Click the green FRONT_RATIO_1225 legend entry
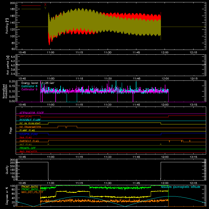The width and height of the screenshot is (209, 209). coord(34,189)
